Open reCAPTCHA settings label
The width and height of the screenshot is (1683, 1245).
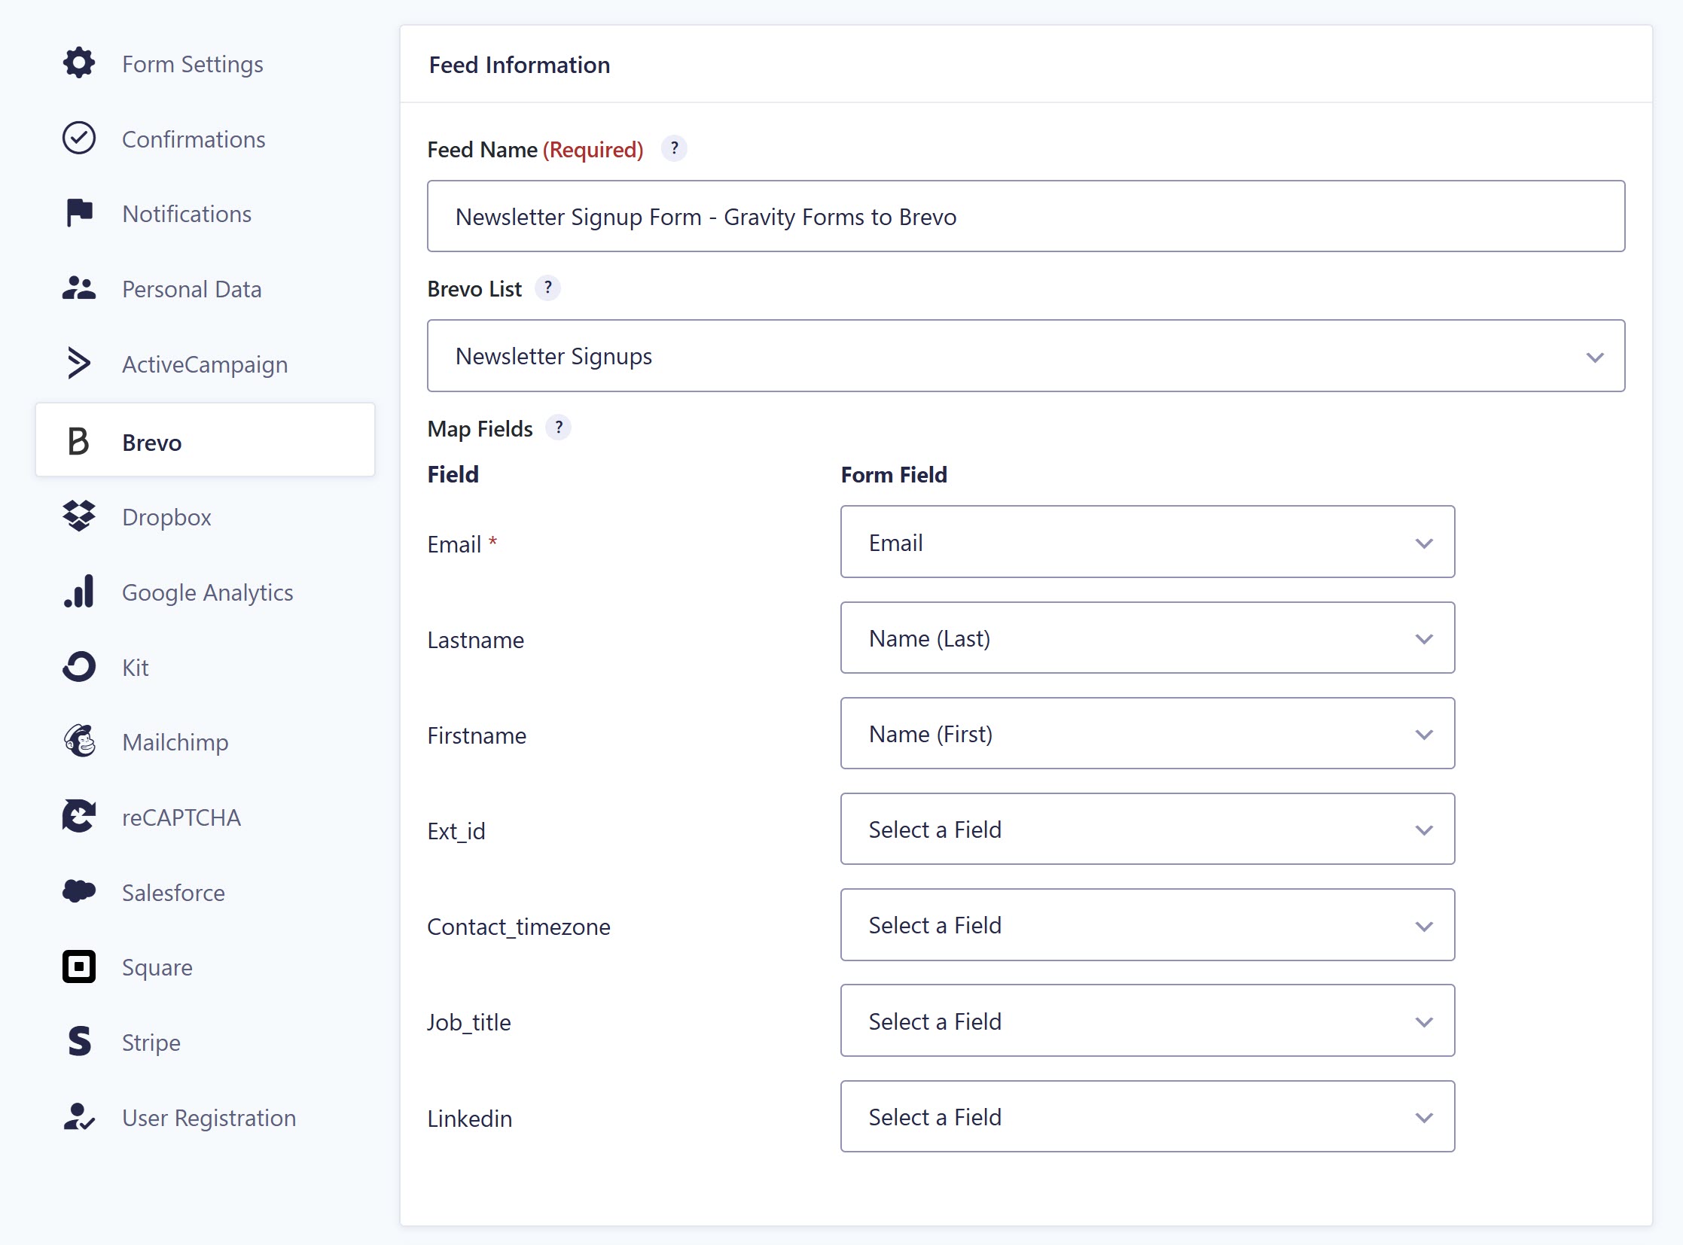[181, 817]
